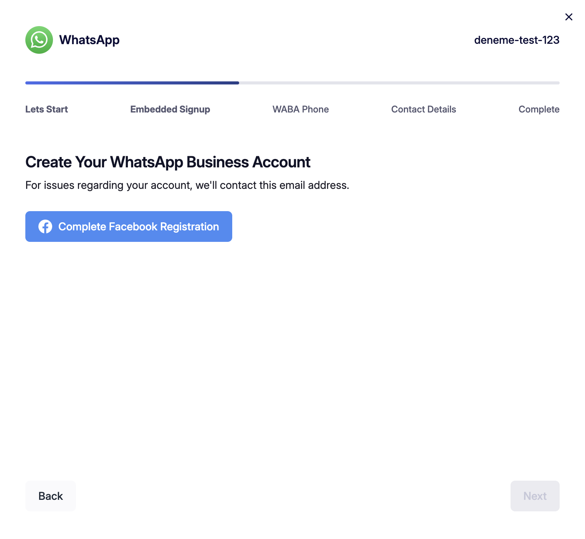Open the WABA Phone step
The height and width of the screenshot is (539, 585).
coord(301,109)
